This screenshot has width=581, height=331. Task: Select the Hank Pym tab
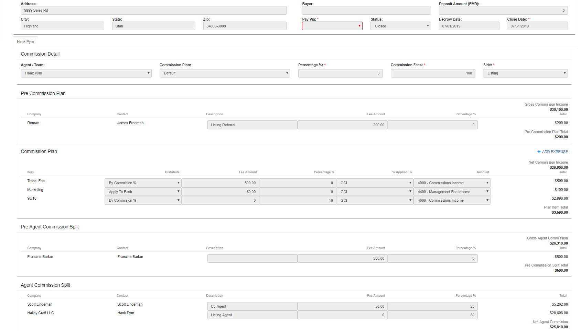(25, 42)
